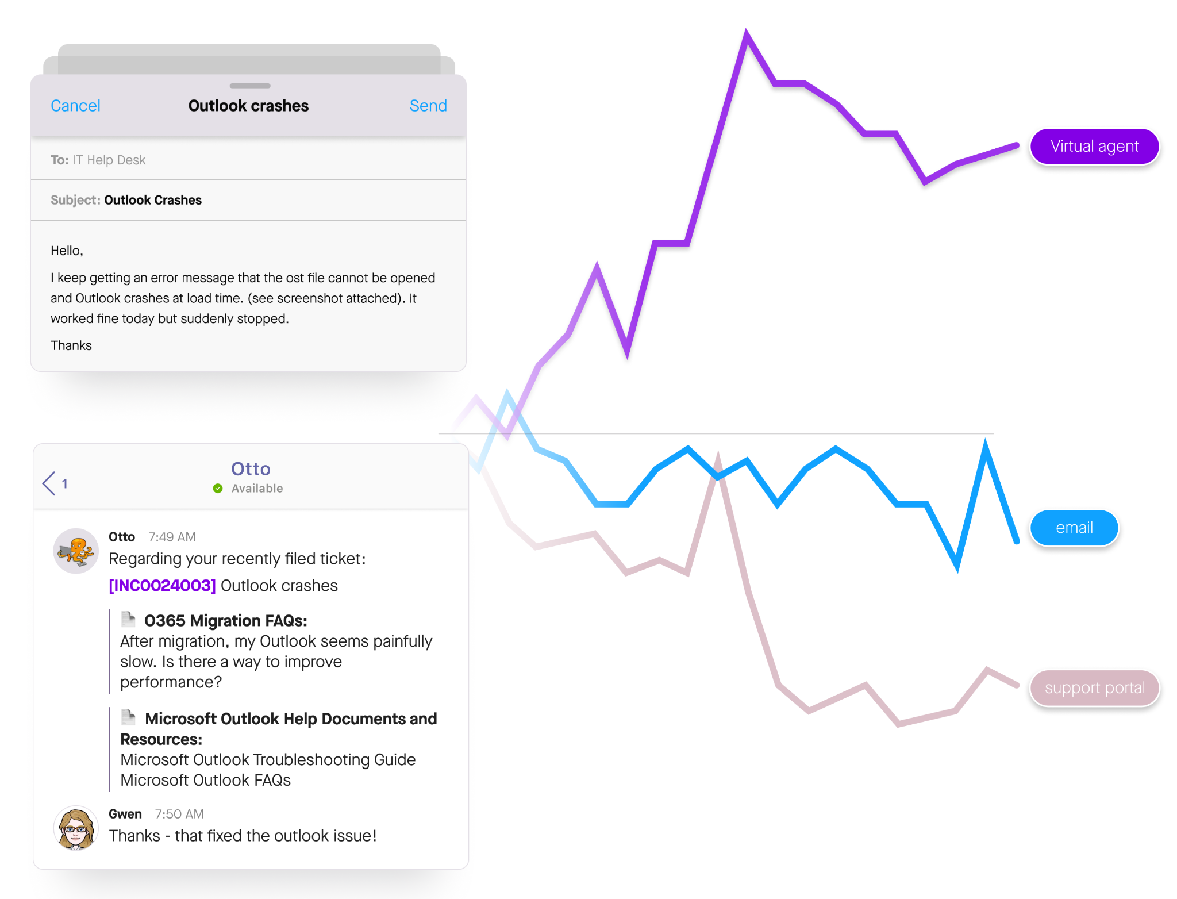The height and width of the screenshot is (899, 1177).
Task: Click the To: IT Help Desk field
Action: [248, 160]
